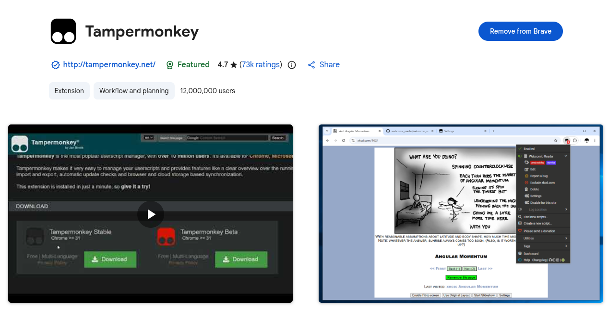Play the Tampermonkey promo video
The image size is (609, 309).
pyautogui.click(x=151, y=214)
